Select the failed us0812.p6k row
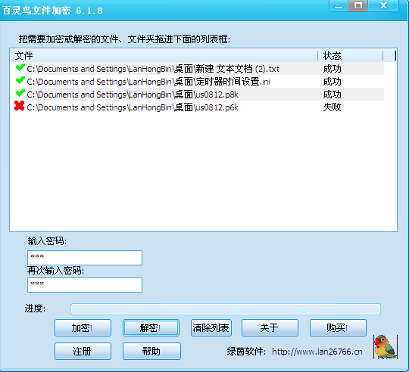409x372 pixels. 198,107
